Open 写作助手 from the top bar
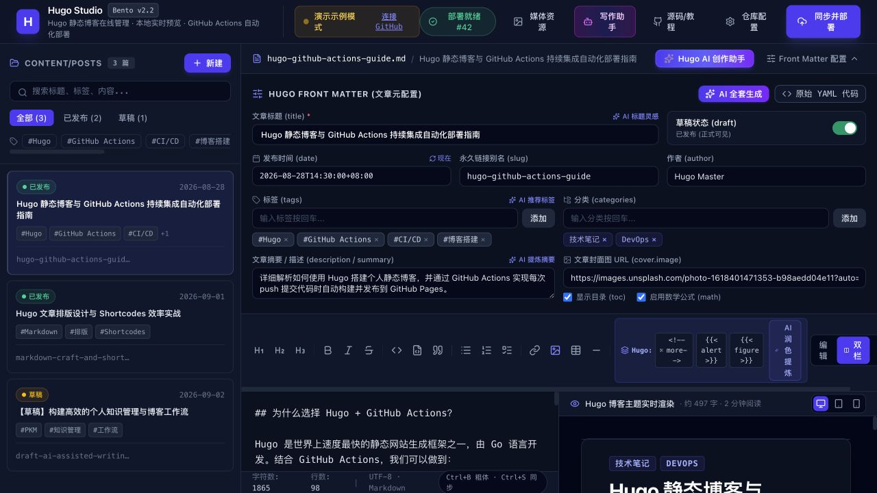The image size is (877, 493). (605, 21)
